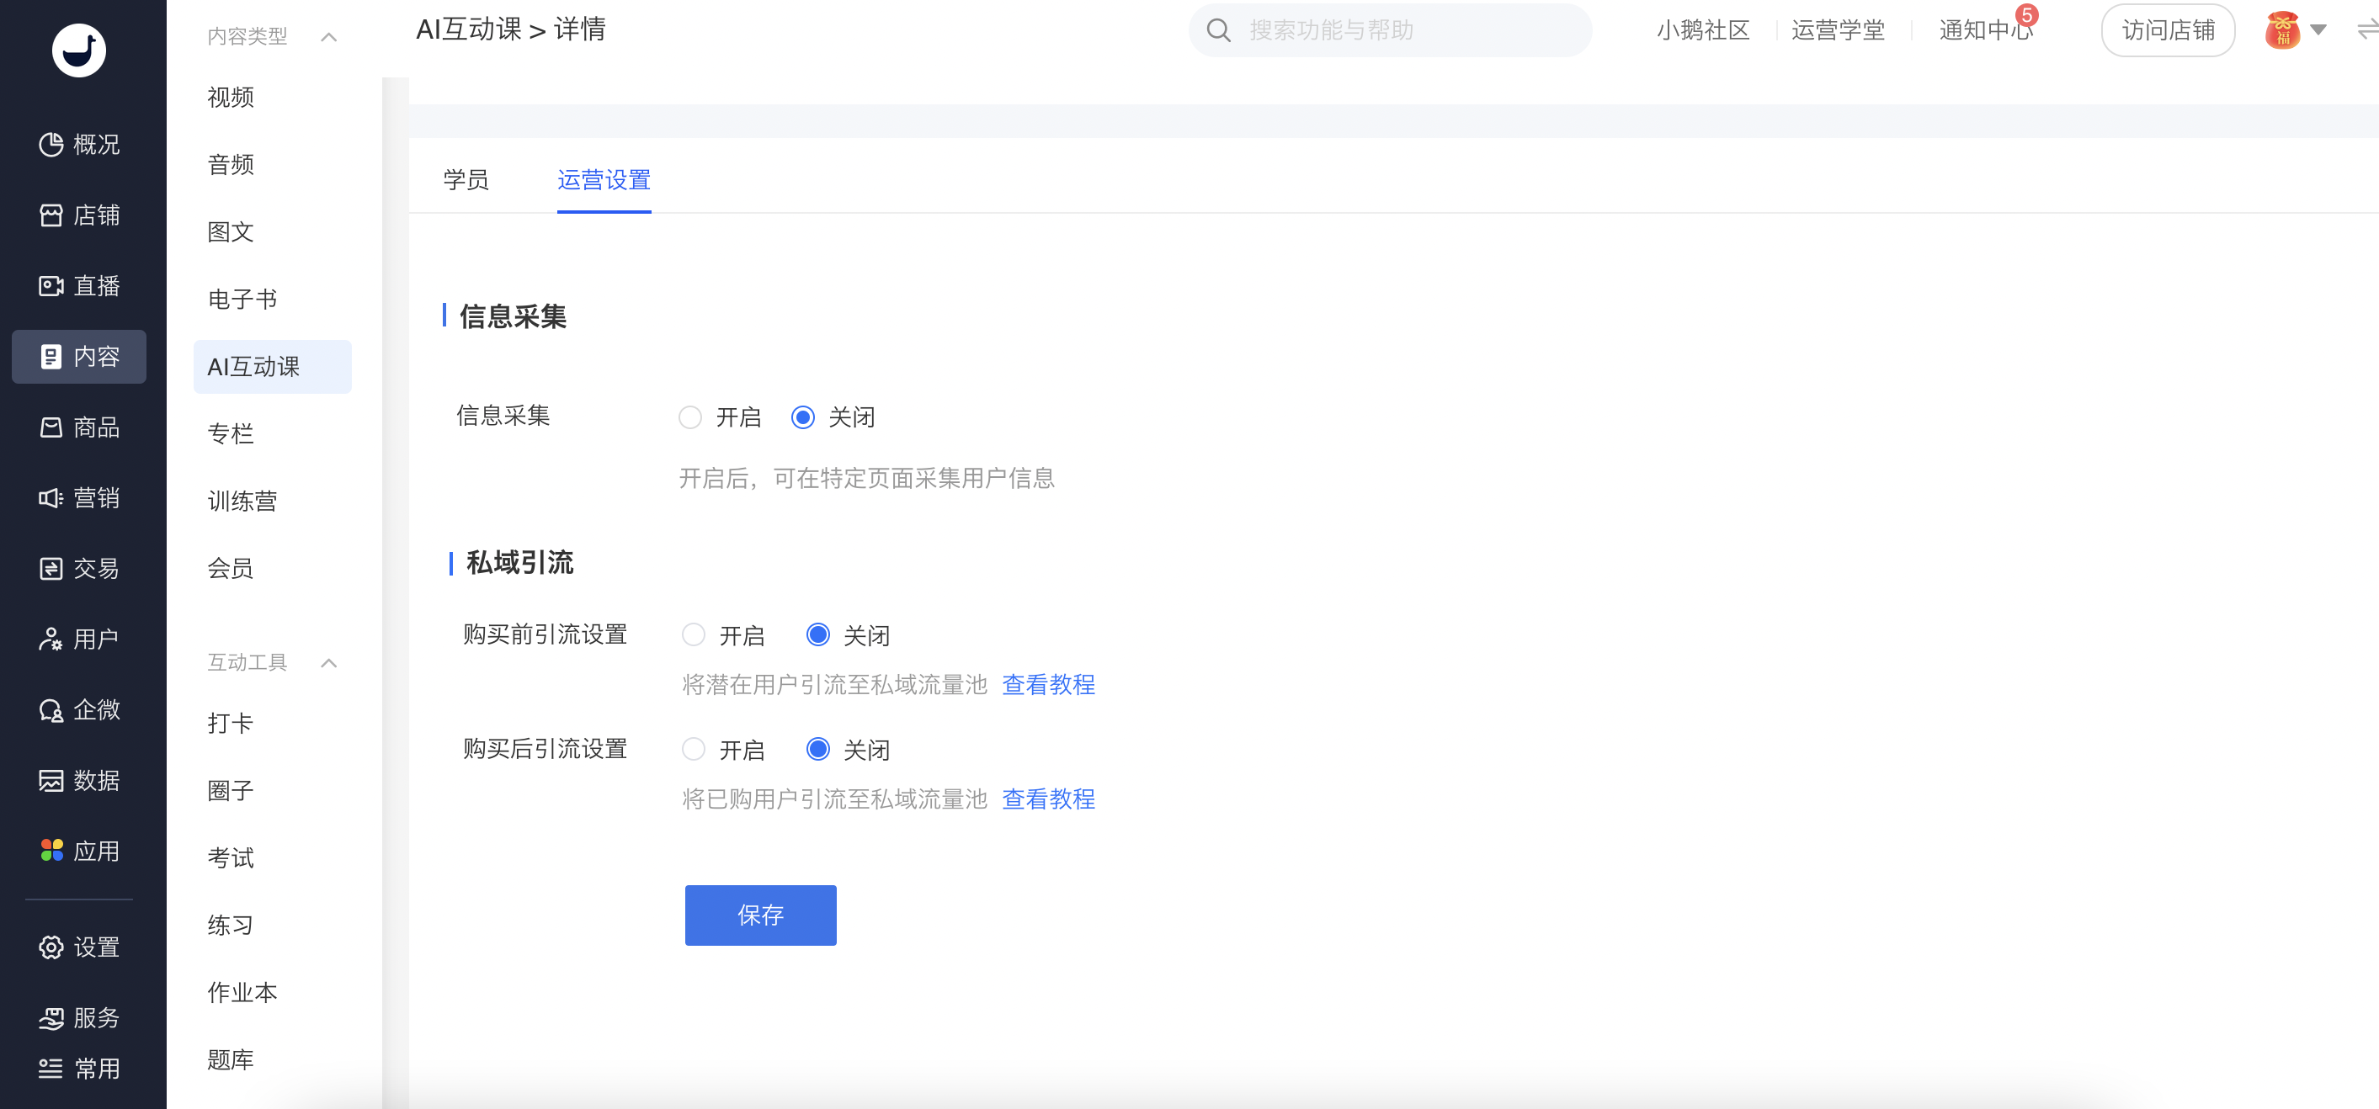Click the 保存 save button
The width and height of the screenshot is (2379, 1109).
click(760, 914)
